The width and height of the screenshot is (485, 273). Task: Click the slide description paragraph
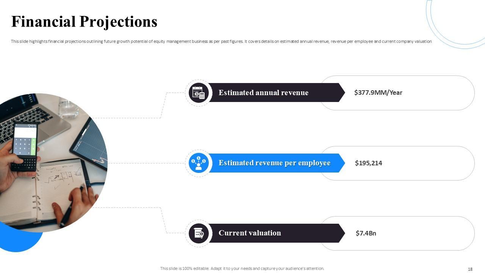pos(221,41)
